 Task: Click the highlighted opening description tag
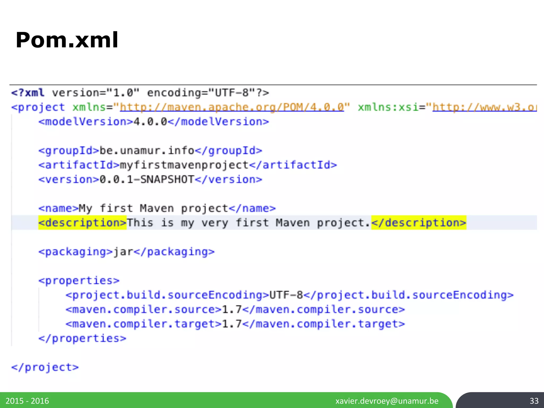point(82,223)
